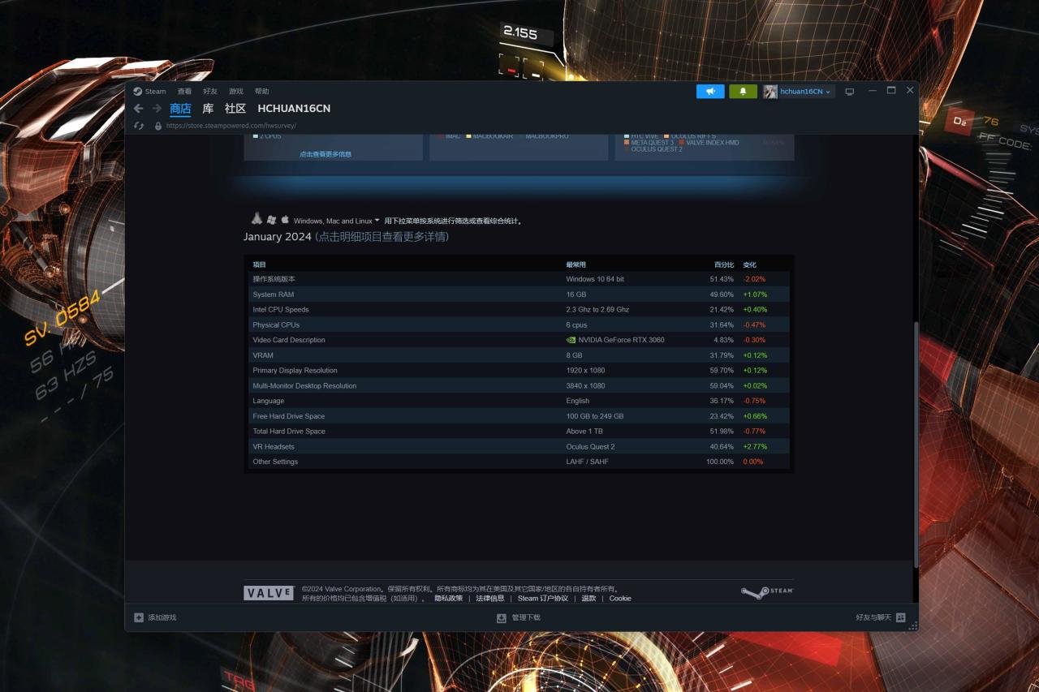This screenshot has height=692, width=1039.
Task: Open the Steam 订户协议 link
Action: (x=543, y=599)
